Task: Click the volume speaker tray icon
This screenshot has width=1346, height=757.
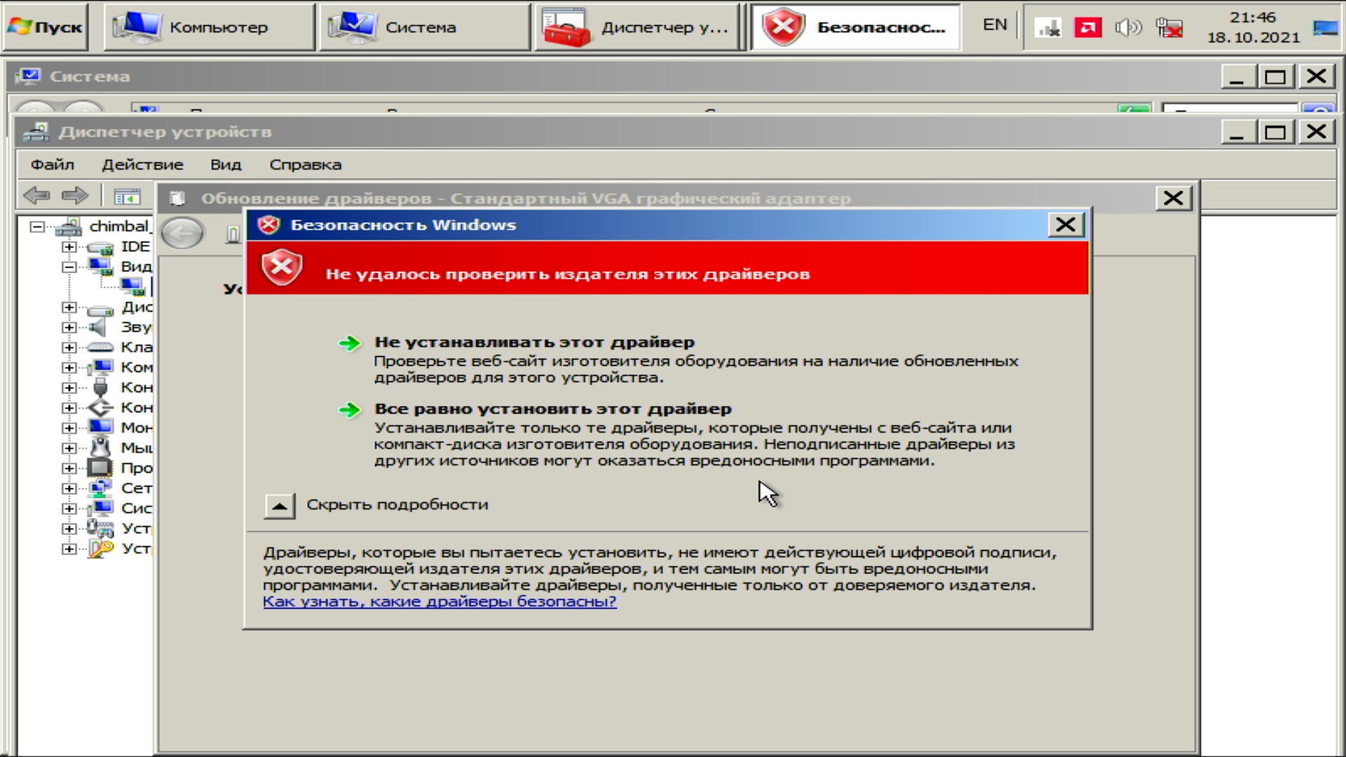Action: pos(1128,28)
